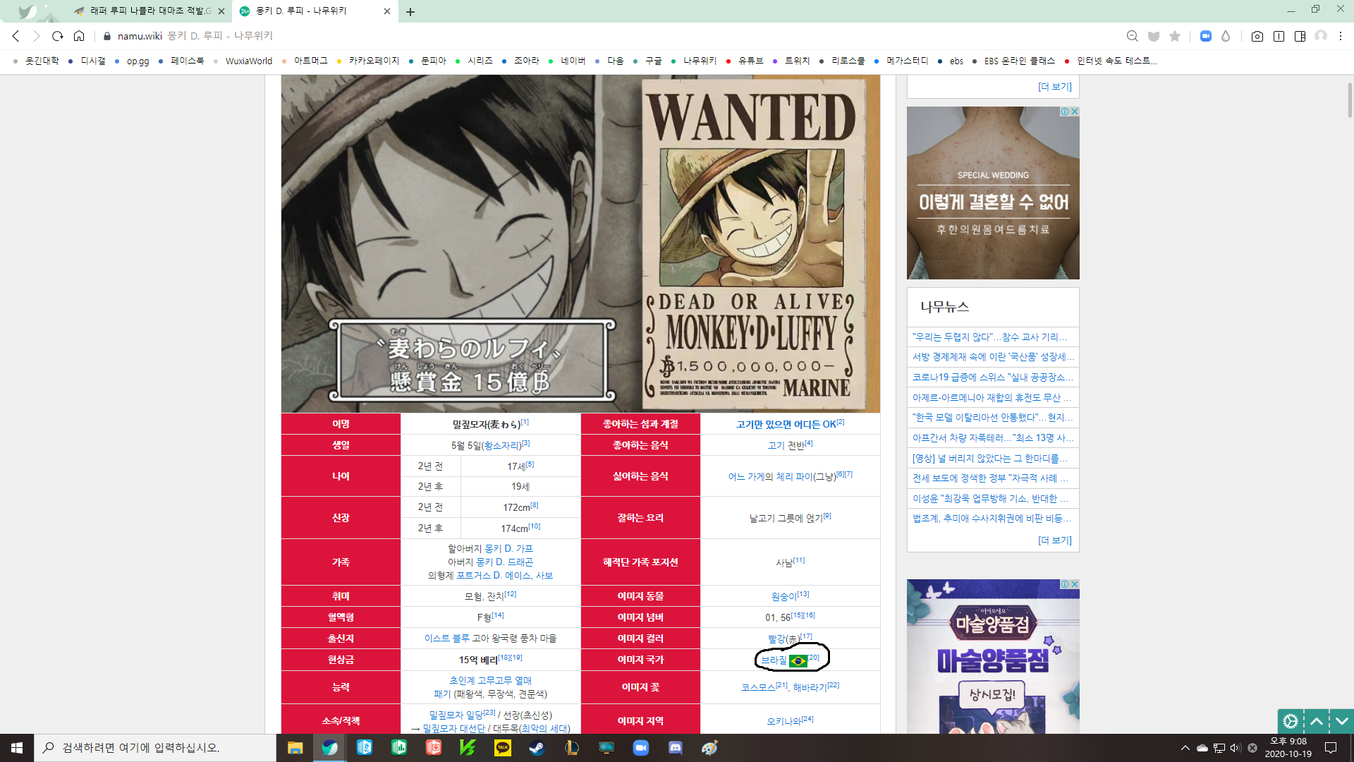This screenshot has width=1354, height=762.
Task: Click the page vertical scrollbar thumb
Action: [x=1350, y=100]
